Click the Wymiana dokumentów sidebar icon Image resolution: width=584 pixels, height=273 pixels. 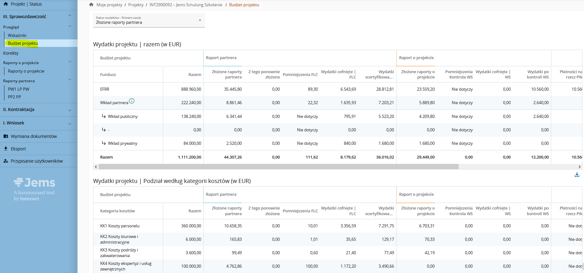pyautogui.click(x=6, y=136)
